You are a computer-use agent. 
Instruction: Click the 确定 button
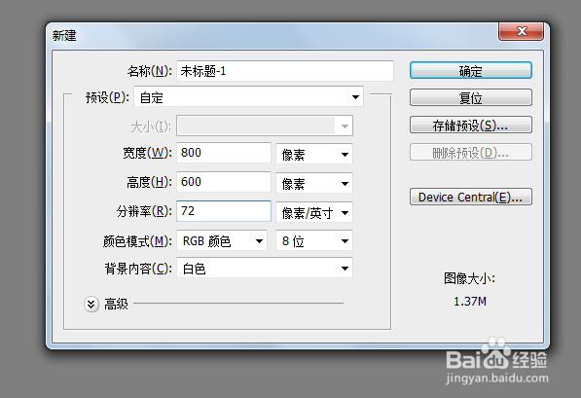coord(471,70)
